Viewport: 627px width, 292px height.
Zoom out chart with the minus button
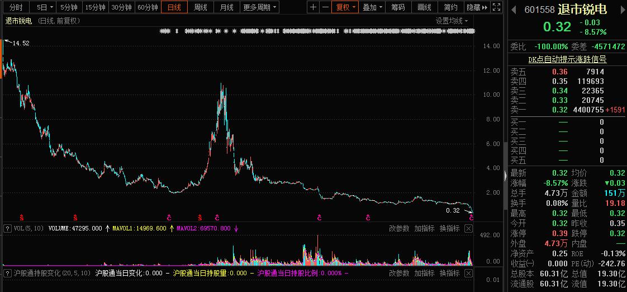(325, 7)
